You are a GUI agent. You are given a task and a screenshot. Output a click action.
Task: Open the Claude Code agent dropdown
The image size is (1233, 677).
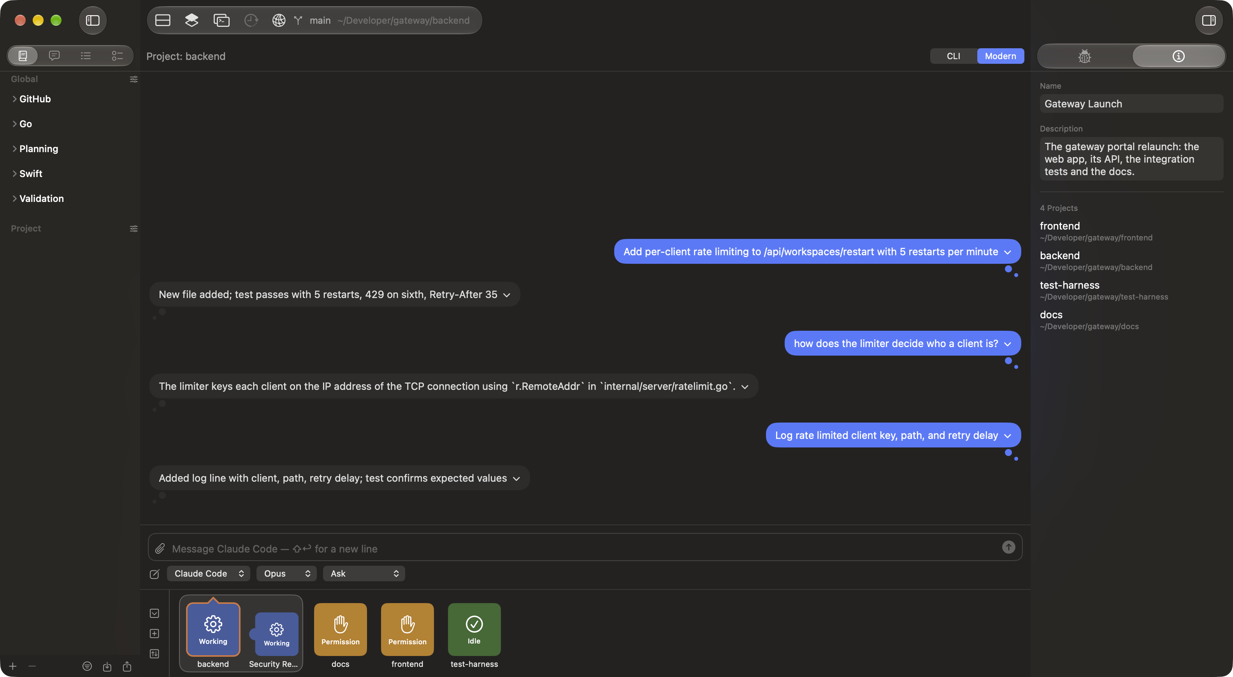point(208,573)
